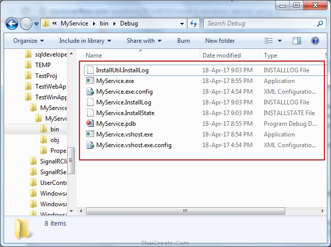The height and width of the screenshot is (247, 331).
Task: Select the obj folder in tree
Action: pos(49,140)
